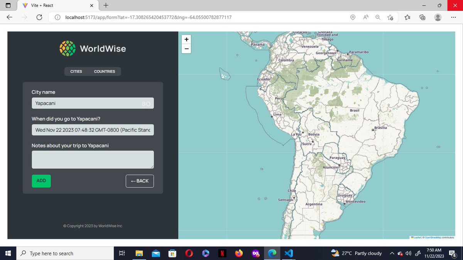This screenshot has height=260, width=463.
Task: Click the Read aloud icon
Action: [365, 17]
